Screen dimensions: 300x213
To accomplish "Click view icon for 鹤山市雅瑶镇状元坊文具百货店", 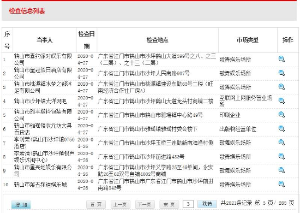I will pos(281,128).
